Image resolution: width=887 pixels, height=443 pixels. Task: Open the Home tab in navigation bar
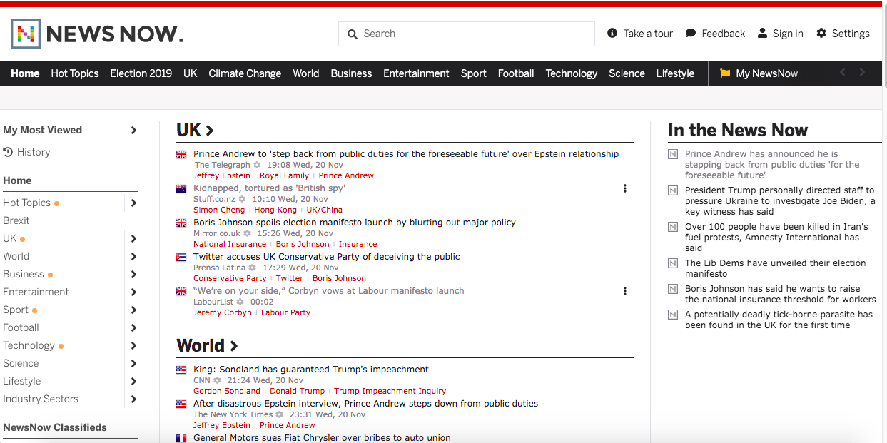pos(25,73)
